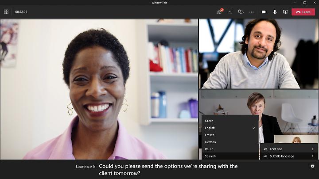Pick Czech from the language list
Viewport: 319px width, 179px height.
tap(230, 121)
